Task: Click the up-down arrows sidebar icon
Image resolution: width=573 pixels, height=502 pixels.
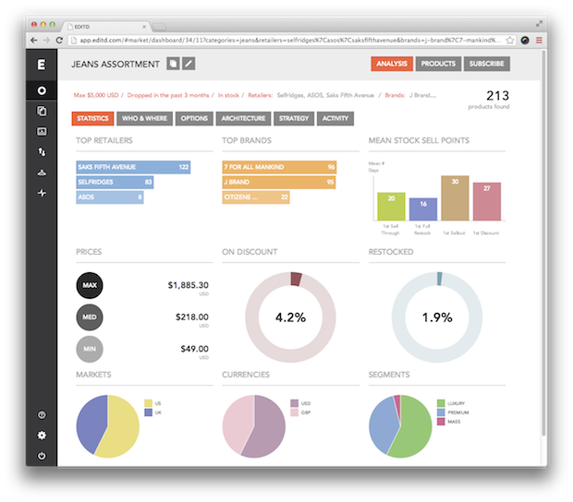Action: (x=42, y=151)
